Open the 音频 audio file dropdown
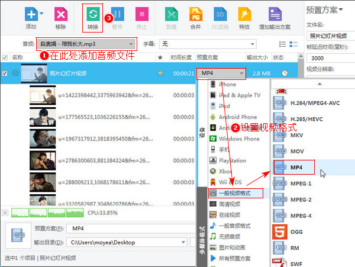The height and width of the screenshot is (267, 355). pyautogui.click(x=86, y=44)
